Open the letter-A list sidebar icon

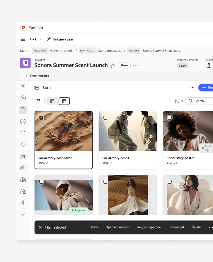[x=23, y=191]
